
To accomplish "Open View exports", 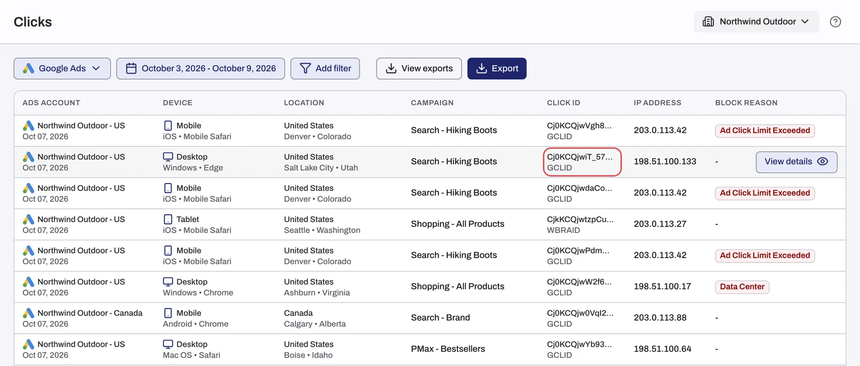I will point(419,69).
